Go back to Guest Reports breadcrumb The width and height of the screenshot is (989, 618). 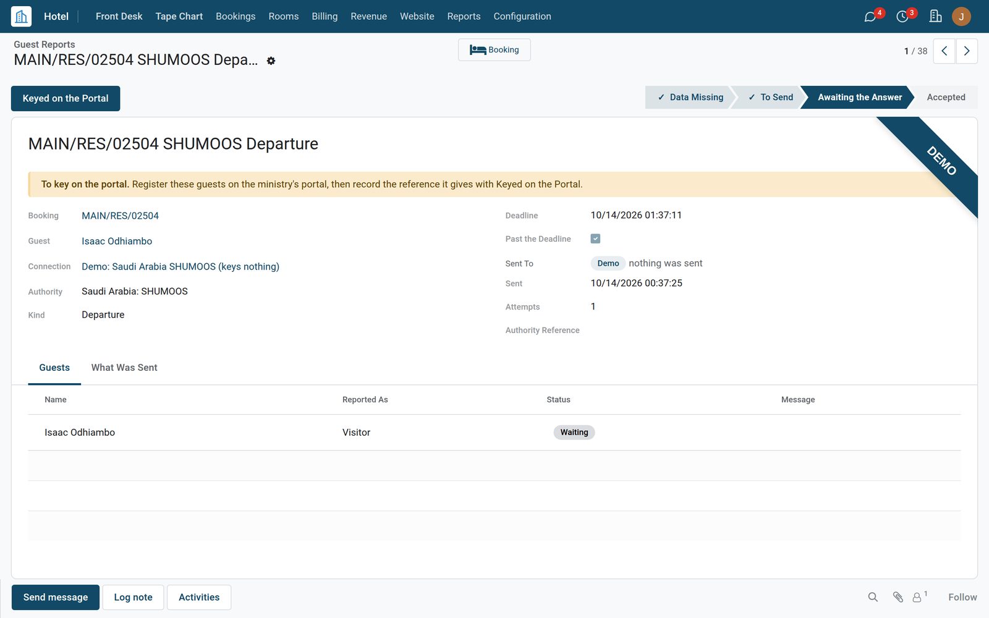(x=45, y=44)
